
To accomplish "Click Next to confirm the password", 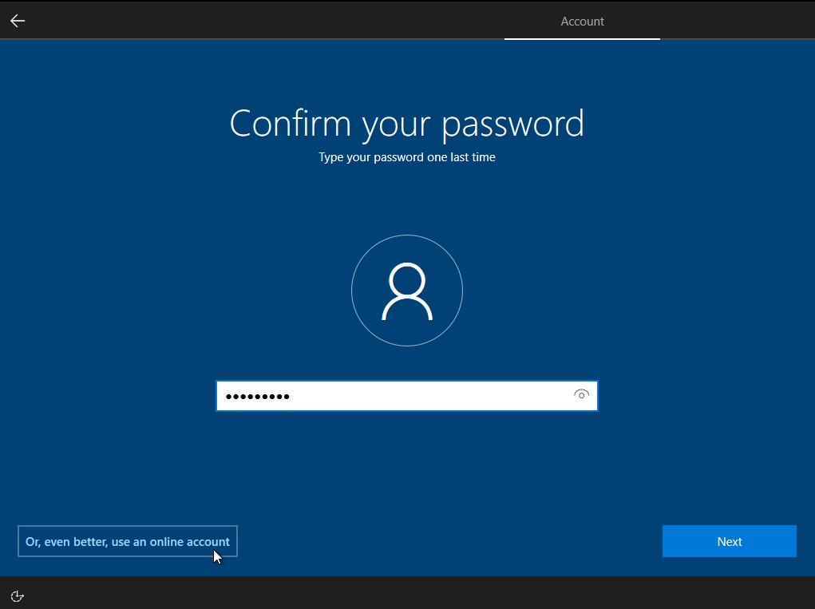I will click(x=729, y=540).
